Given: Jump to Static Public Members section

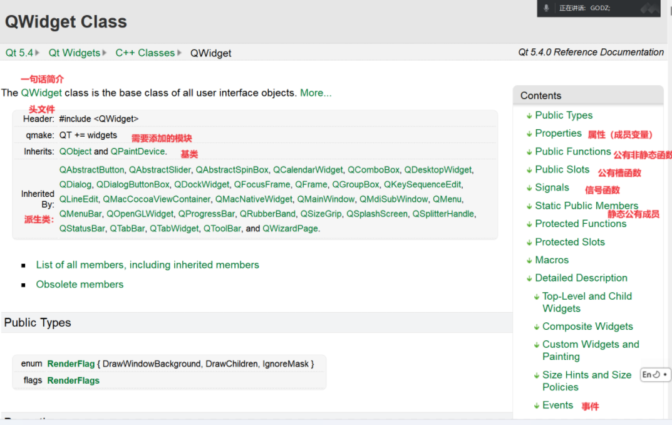Looking at the screenshot, I should pos(586,206).
